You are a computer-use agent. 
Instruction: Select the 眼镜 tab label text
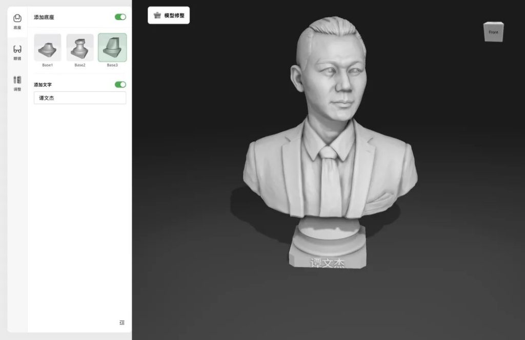(17, 58)
